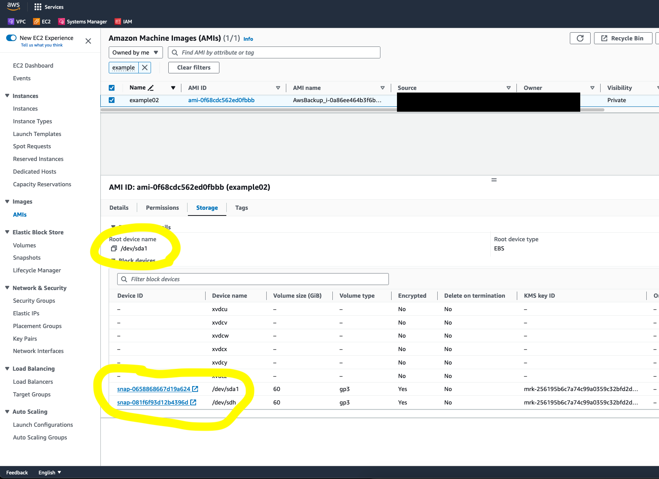Switch to the Permissions tab
Viewport: 659px width, 479px height.
point(163,208)
